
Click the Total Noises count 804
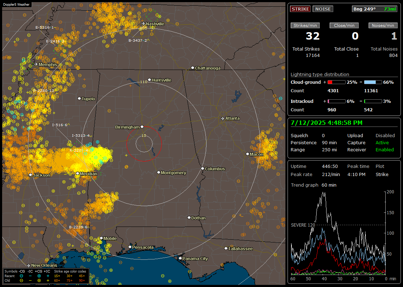point(393,55)
